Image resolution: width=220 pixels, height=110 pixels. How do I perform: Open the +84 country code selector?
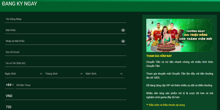[10, 85]
